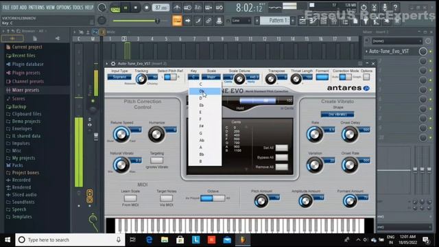
Task: Open the FILE menu
Action: (x=6, y=8)
